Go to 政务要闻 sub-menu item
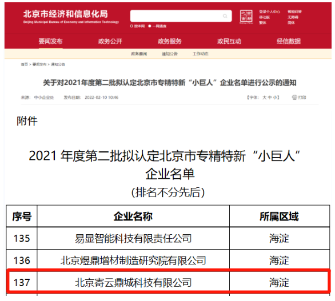The image size is (335, 301). (x=139, y=54)
